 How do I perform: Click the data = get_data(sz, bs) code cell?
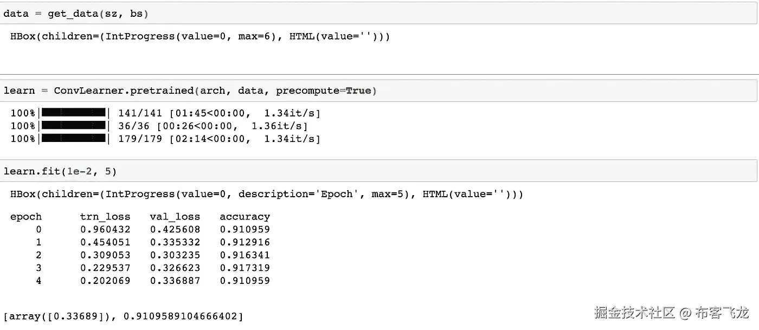point(379,14)
